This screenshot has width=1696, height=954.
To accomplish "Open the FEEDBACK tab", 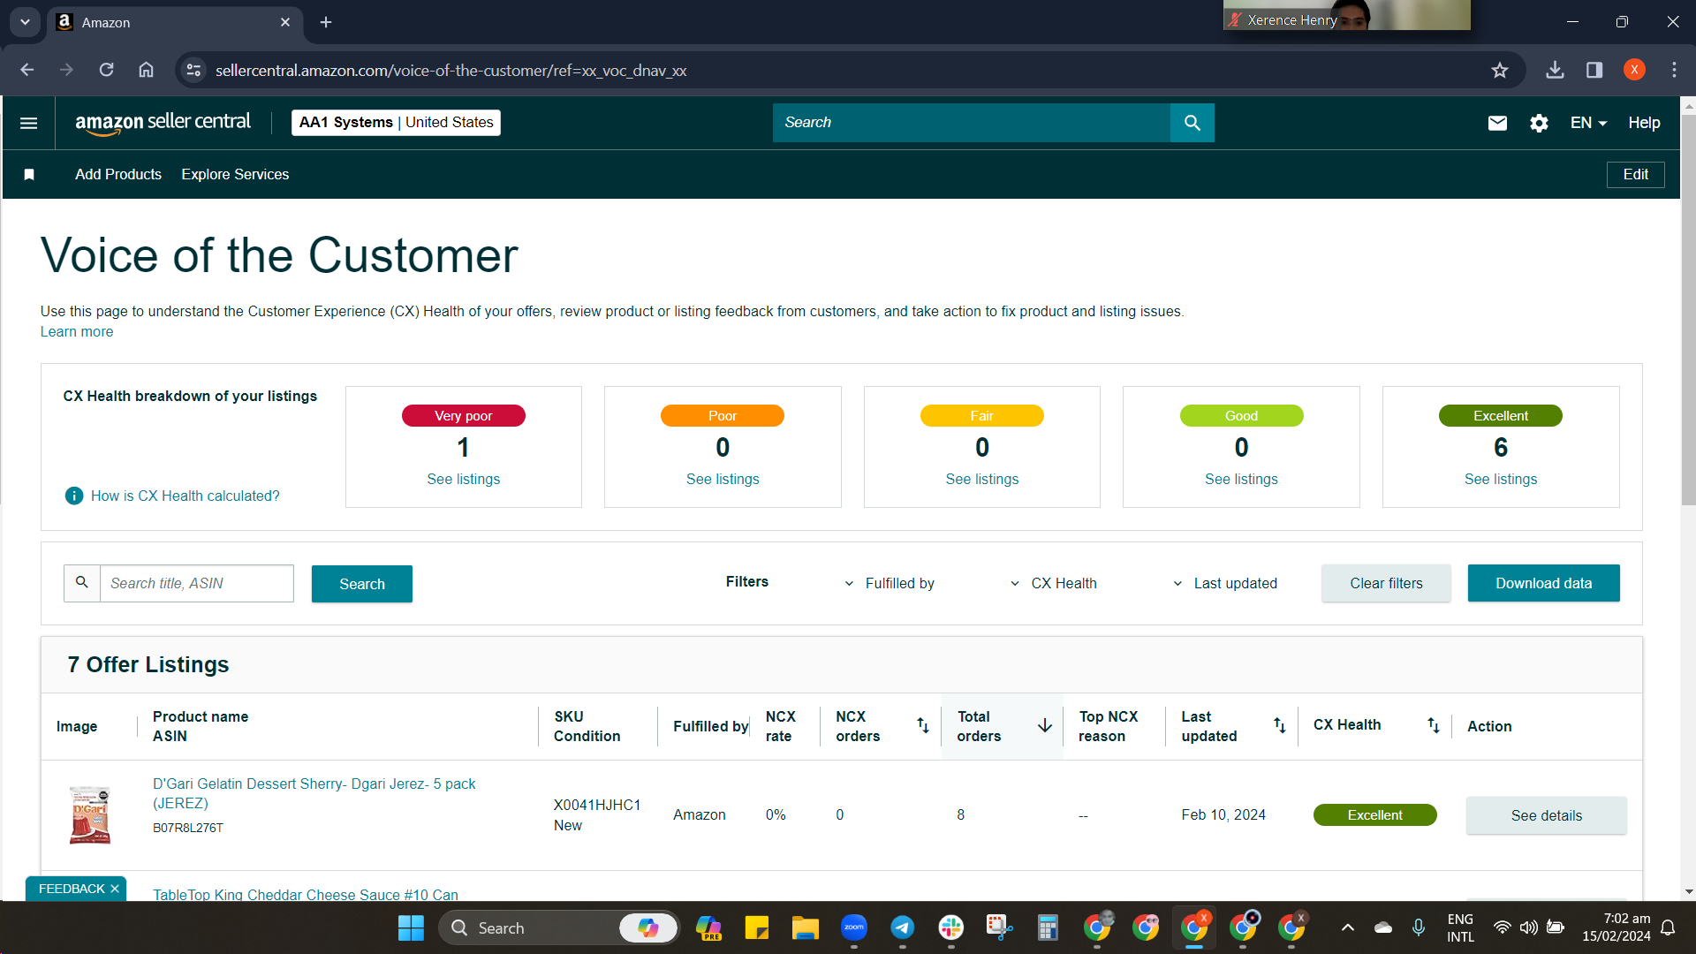I will click(72, 889).
